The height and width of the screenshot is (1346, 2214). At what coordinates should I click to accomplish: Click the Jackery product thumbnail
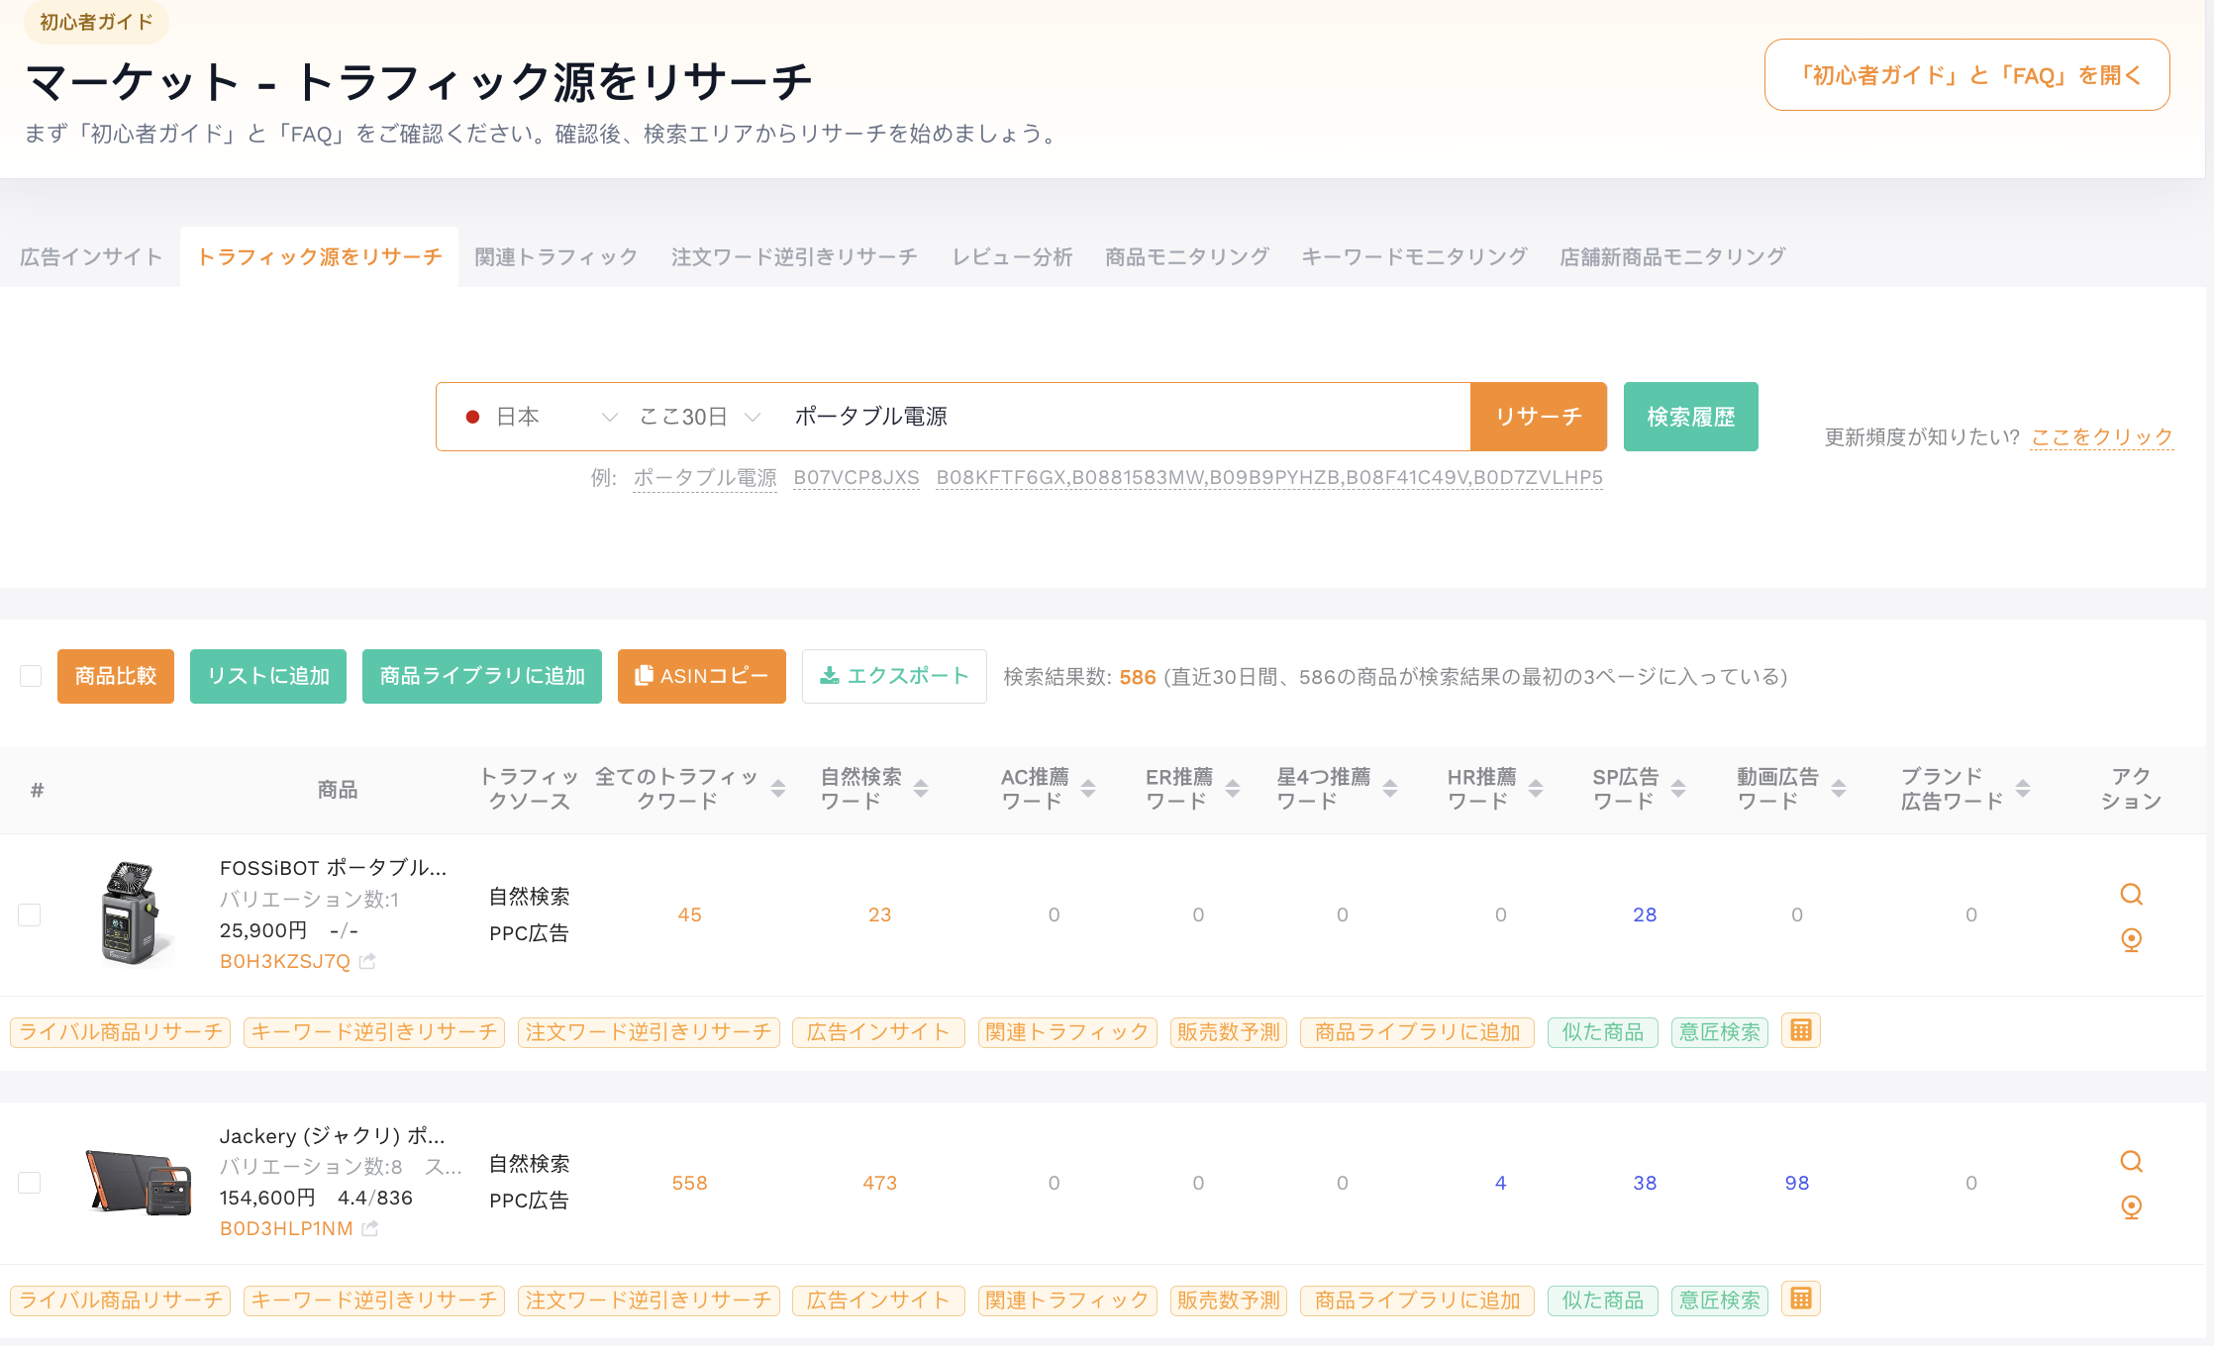[x=139, y=1181]
